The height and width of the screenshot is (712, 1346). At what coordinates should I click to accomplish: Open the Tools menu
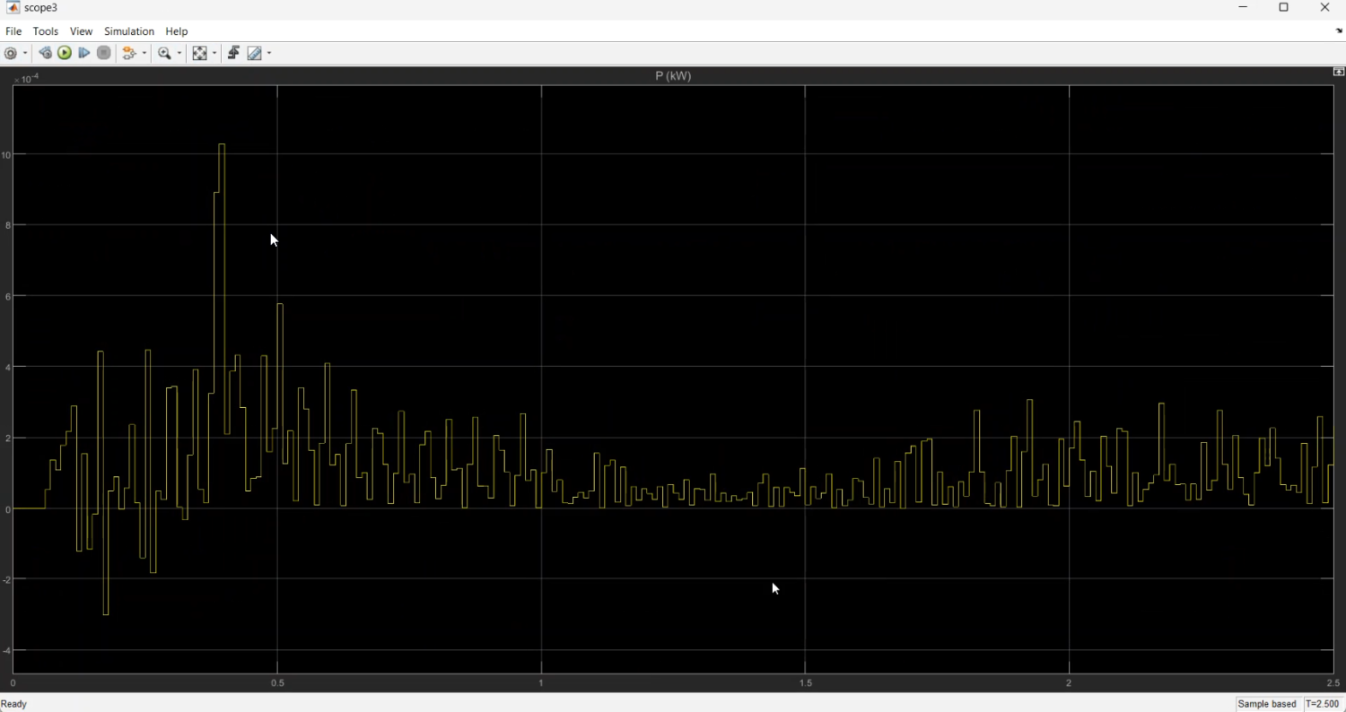(x=46, y=31)
